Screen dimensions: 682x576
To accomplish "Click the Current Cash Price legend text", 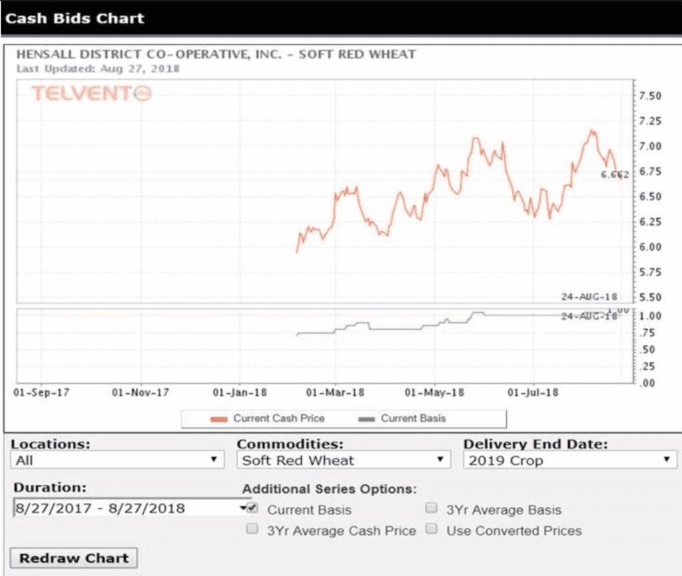I will (x=279, y=418).
